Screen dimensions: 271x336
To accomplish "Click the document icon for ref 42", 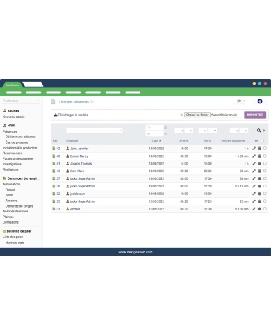I will pyautogui.click(x=54, y=149).
